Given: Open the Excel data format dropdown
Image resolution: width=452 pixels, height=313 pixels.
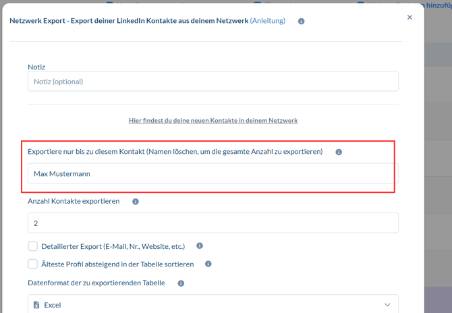Looking at the screenshot, I should click(213, 305).
